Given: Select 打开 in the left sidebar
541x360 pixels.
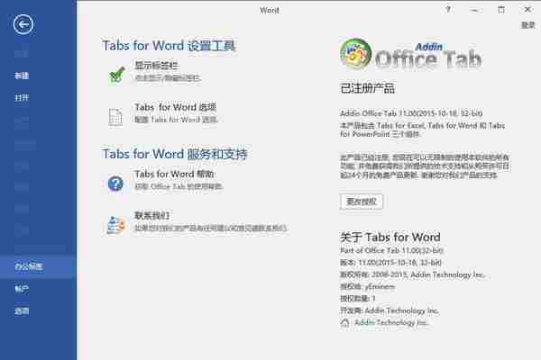Looking at the screenshot, I should pyautogui.click(x=22, y=98).
